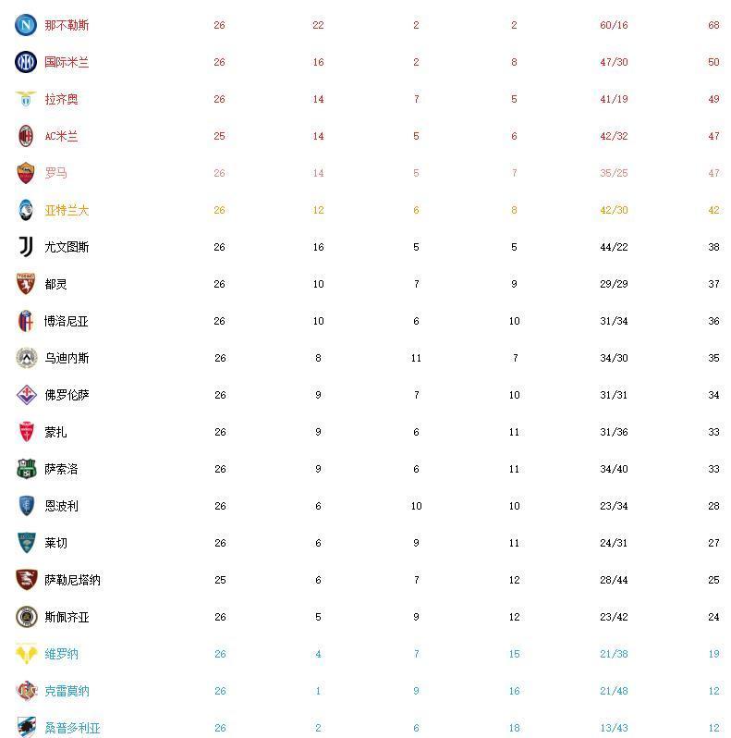
Task: Open the 那不勒斯 team link
Action: click(67, 25)
